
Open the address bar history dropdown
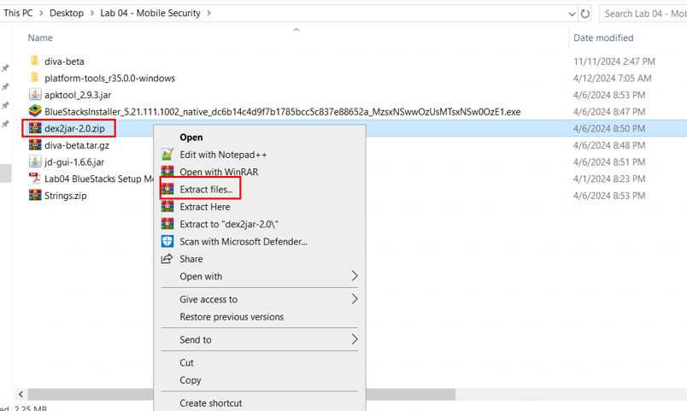[x=572, y=14]
